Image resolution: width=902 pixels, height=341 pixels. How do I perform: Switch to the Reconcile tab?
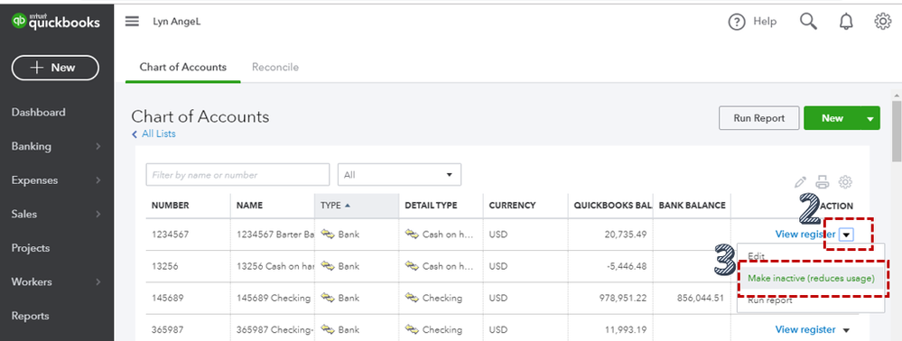point(275,68)
